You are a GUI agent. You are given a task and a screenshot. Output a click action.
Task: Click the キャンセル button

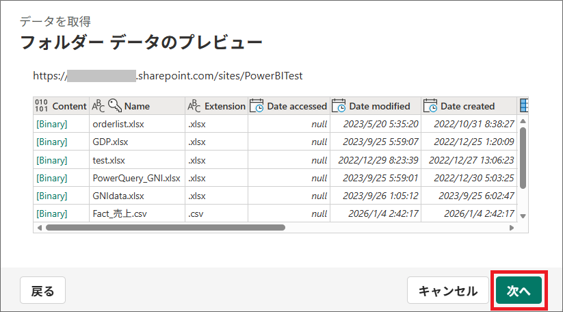click(x=447, y=291)
